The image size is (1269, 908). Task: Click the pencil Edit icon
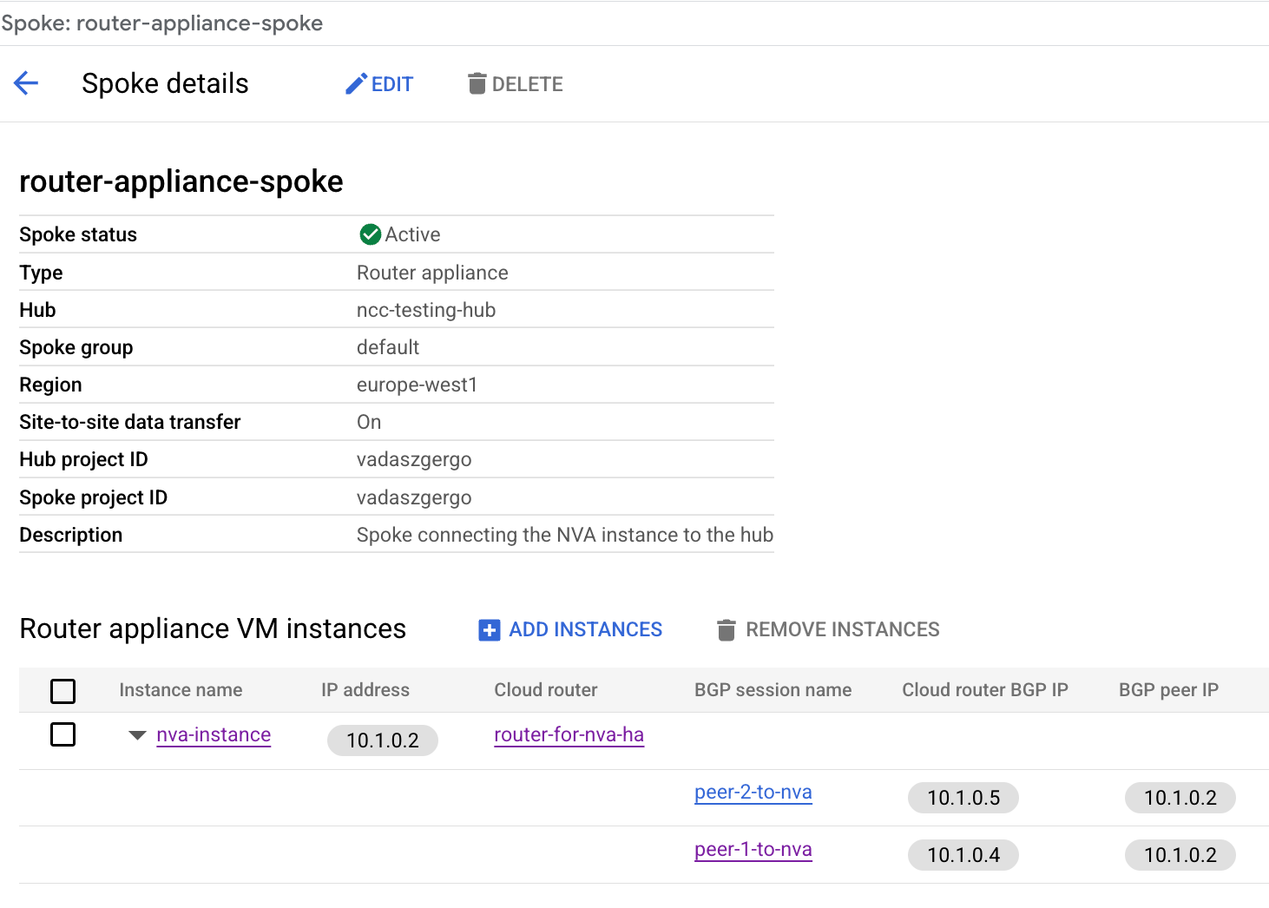coord(356,84)
